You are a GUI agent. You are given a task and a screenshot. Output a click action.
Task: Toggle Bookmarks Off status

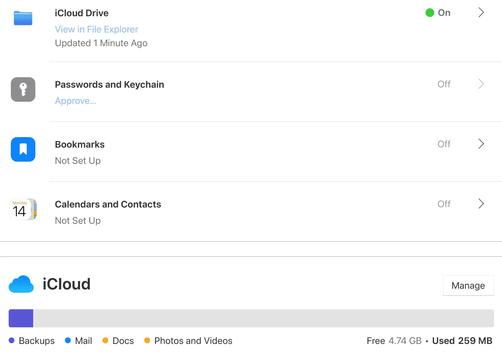point(444,144)
